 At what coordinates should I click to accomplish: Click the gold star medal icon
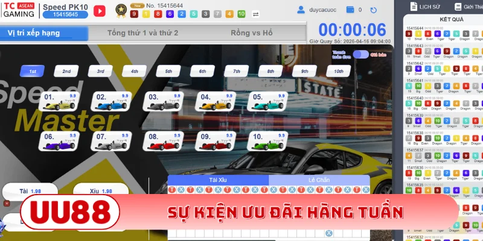coord(121,11)
